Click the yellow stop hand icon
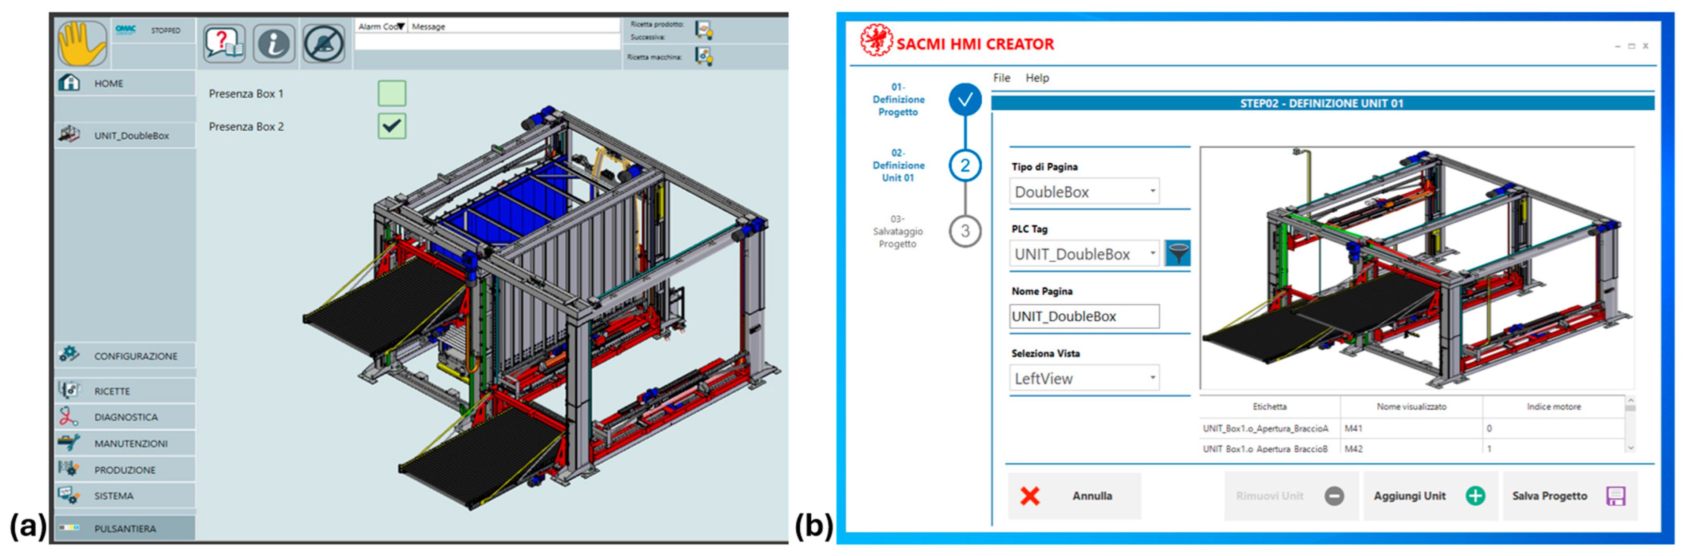This screenshot has height=556, width=1683. (82, 43)
